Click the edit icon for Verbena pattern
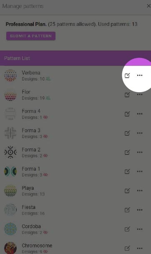 [x=127, y=75]
